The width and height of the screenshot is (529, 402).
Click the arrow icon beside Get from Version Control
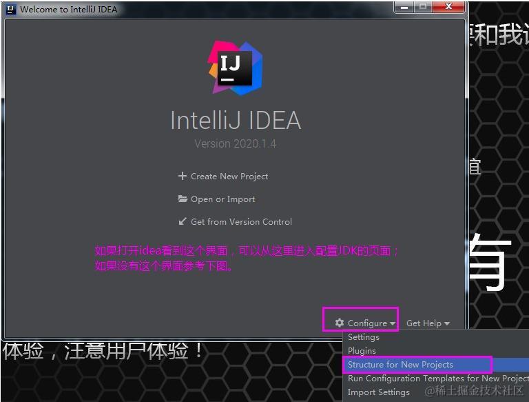182,221
